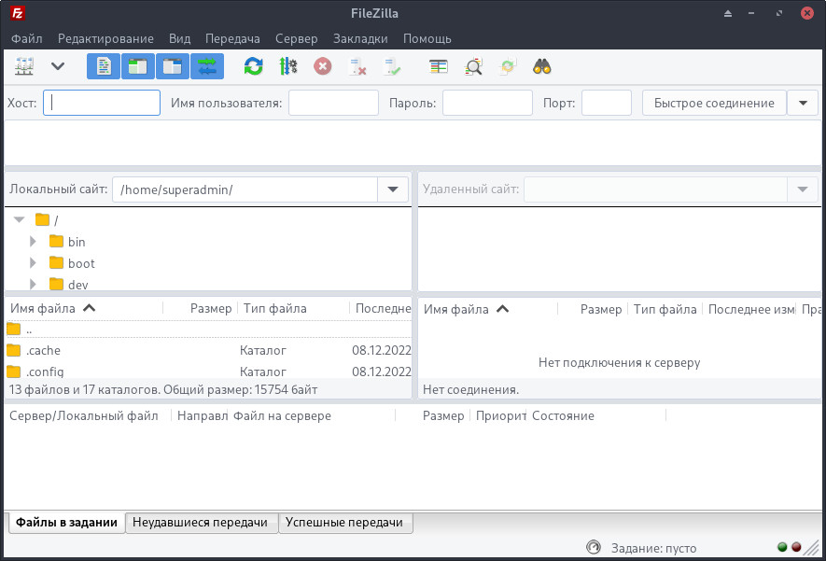
Task: Select the parent directory .. entry
Action: (209, 330)
